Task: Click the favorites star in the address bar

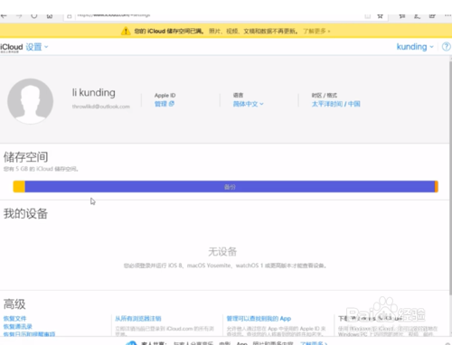Action: [x=381, y=16]
